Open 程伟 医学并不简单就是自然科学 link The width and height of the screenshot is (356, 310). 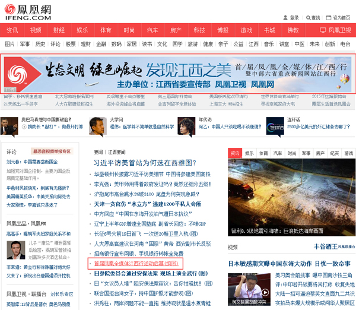[x=142, y=126]
